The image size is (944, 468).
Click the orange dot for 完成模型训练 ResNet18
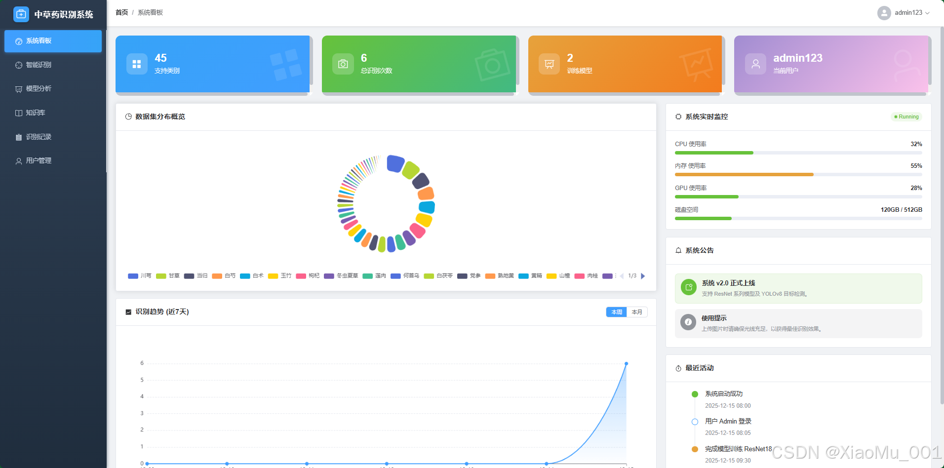click(x=695, y=449)
